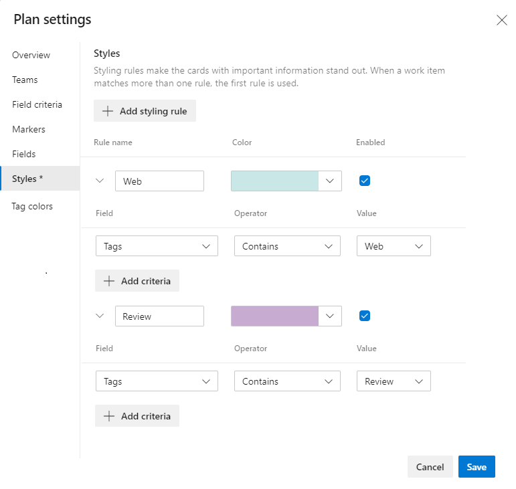Image resolution: width=516 pixels, height=489 pixels.
Task: Open the Web value dropdown
Action: 394,246
